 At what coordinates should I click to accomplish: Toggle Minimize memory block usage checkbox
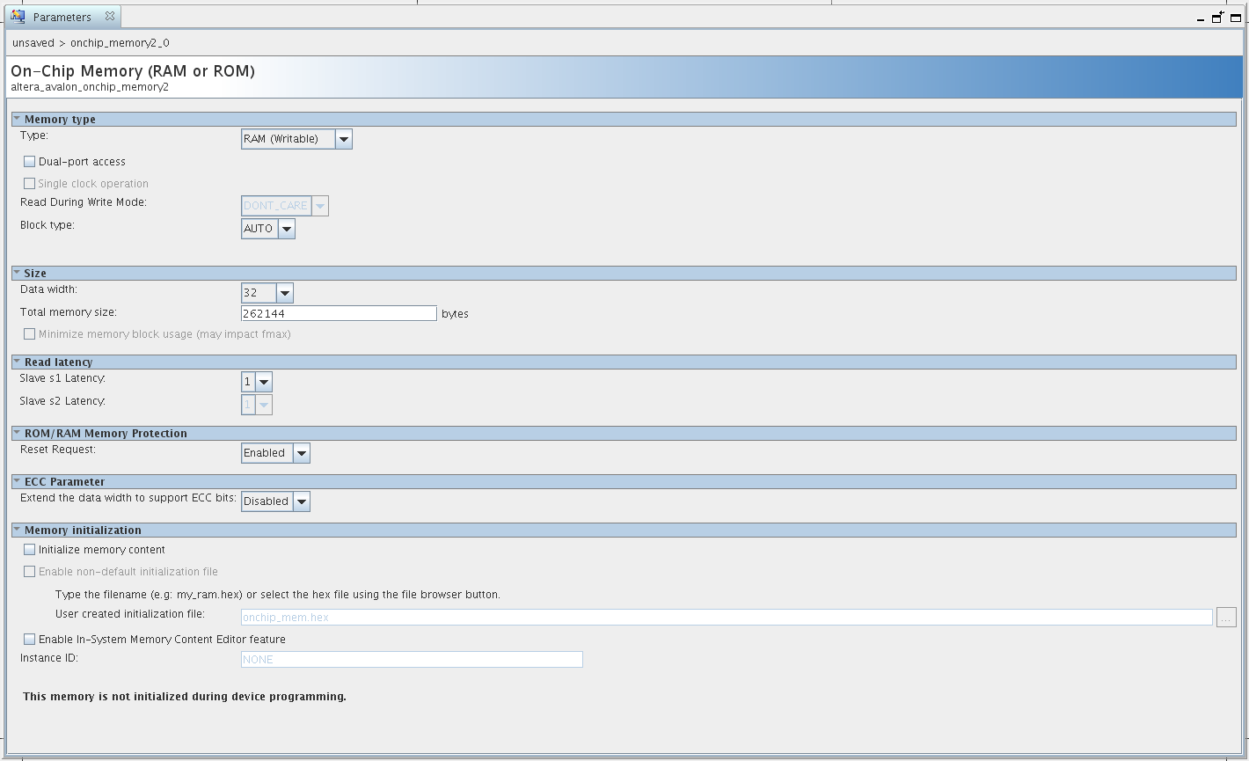tap(30, 334)
